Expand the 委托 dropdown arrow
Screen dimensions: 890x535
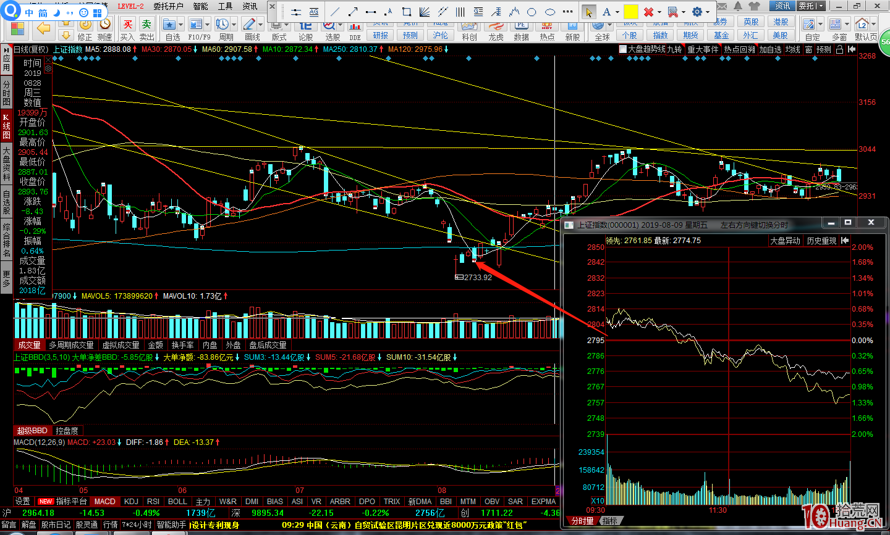click(821, 6)
